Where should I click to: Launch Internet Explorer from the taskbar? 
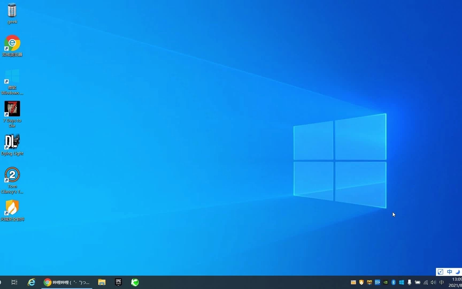coord(32,282)
